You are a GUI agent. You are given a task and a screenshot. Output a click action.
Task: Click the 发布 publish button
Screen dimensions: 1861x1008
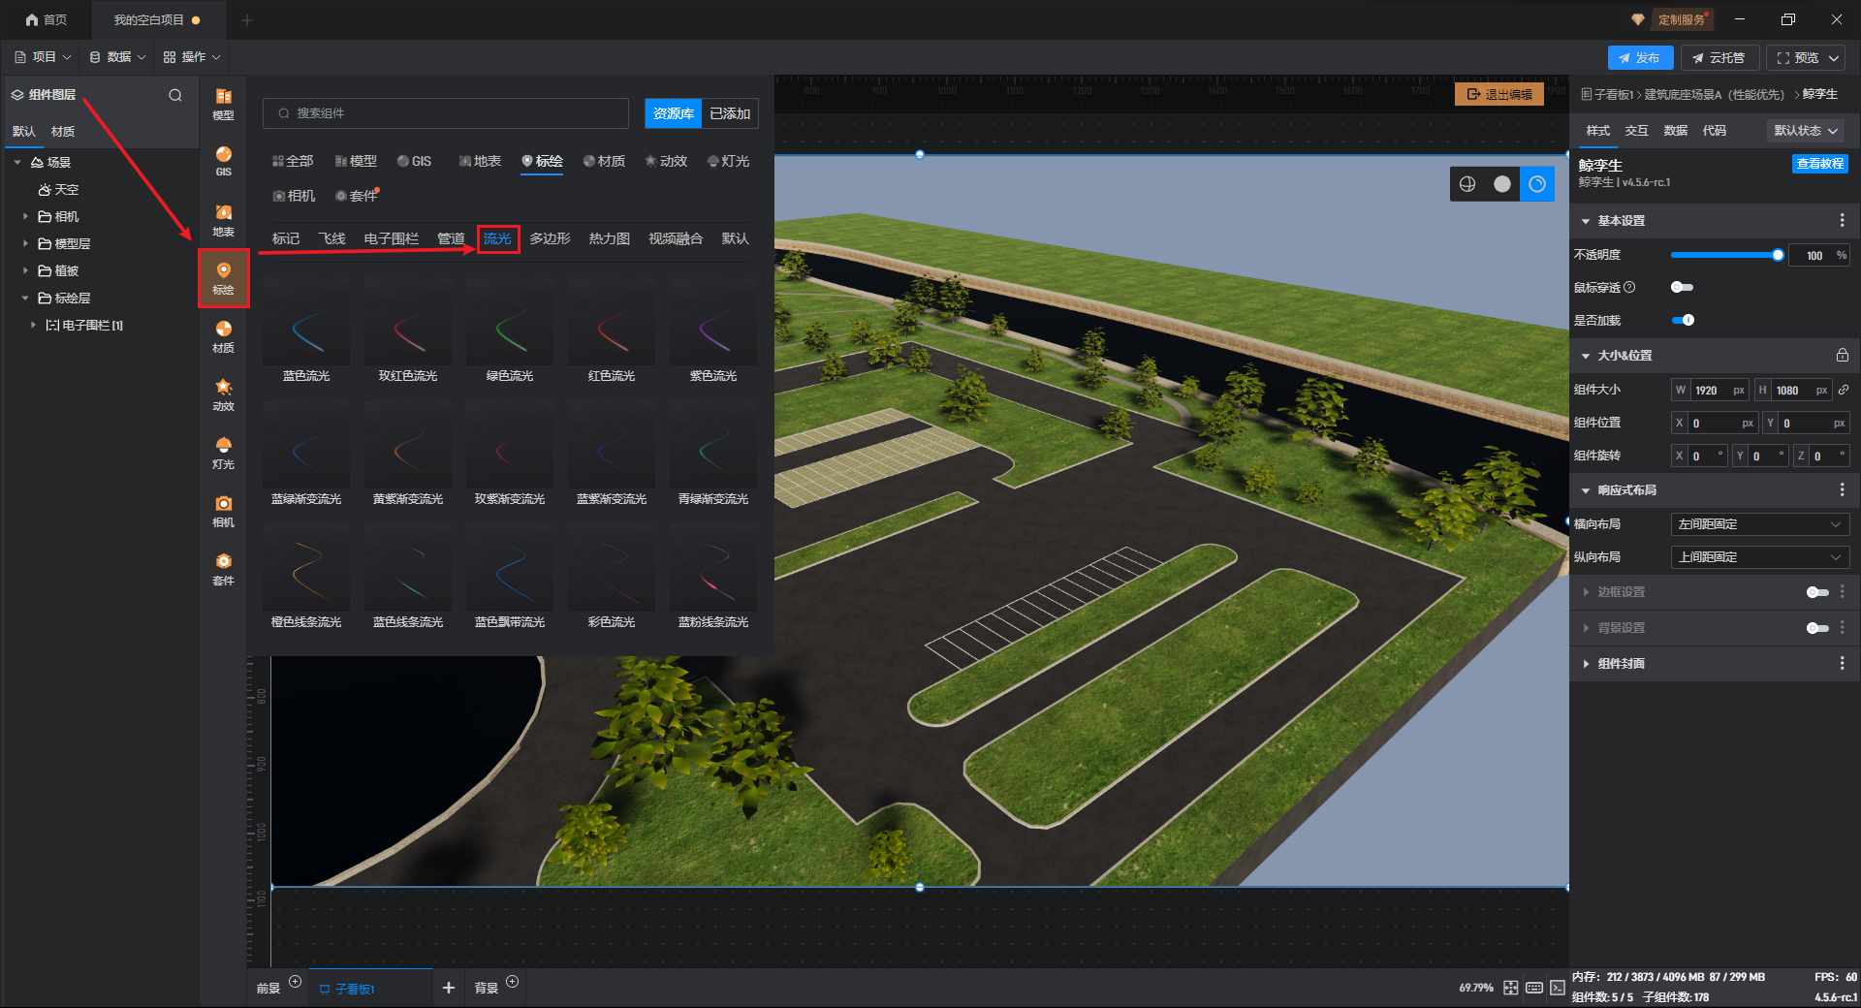[x=1640, y=58]
